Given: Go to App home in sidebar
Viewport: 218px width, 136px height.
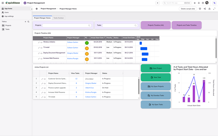Looking at the screenshot, I should coord(16,9).
